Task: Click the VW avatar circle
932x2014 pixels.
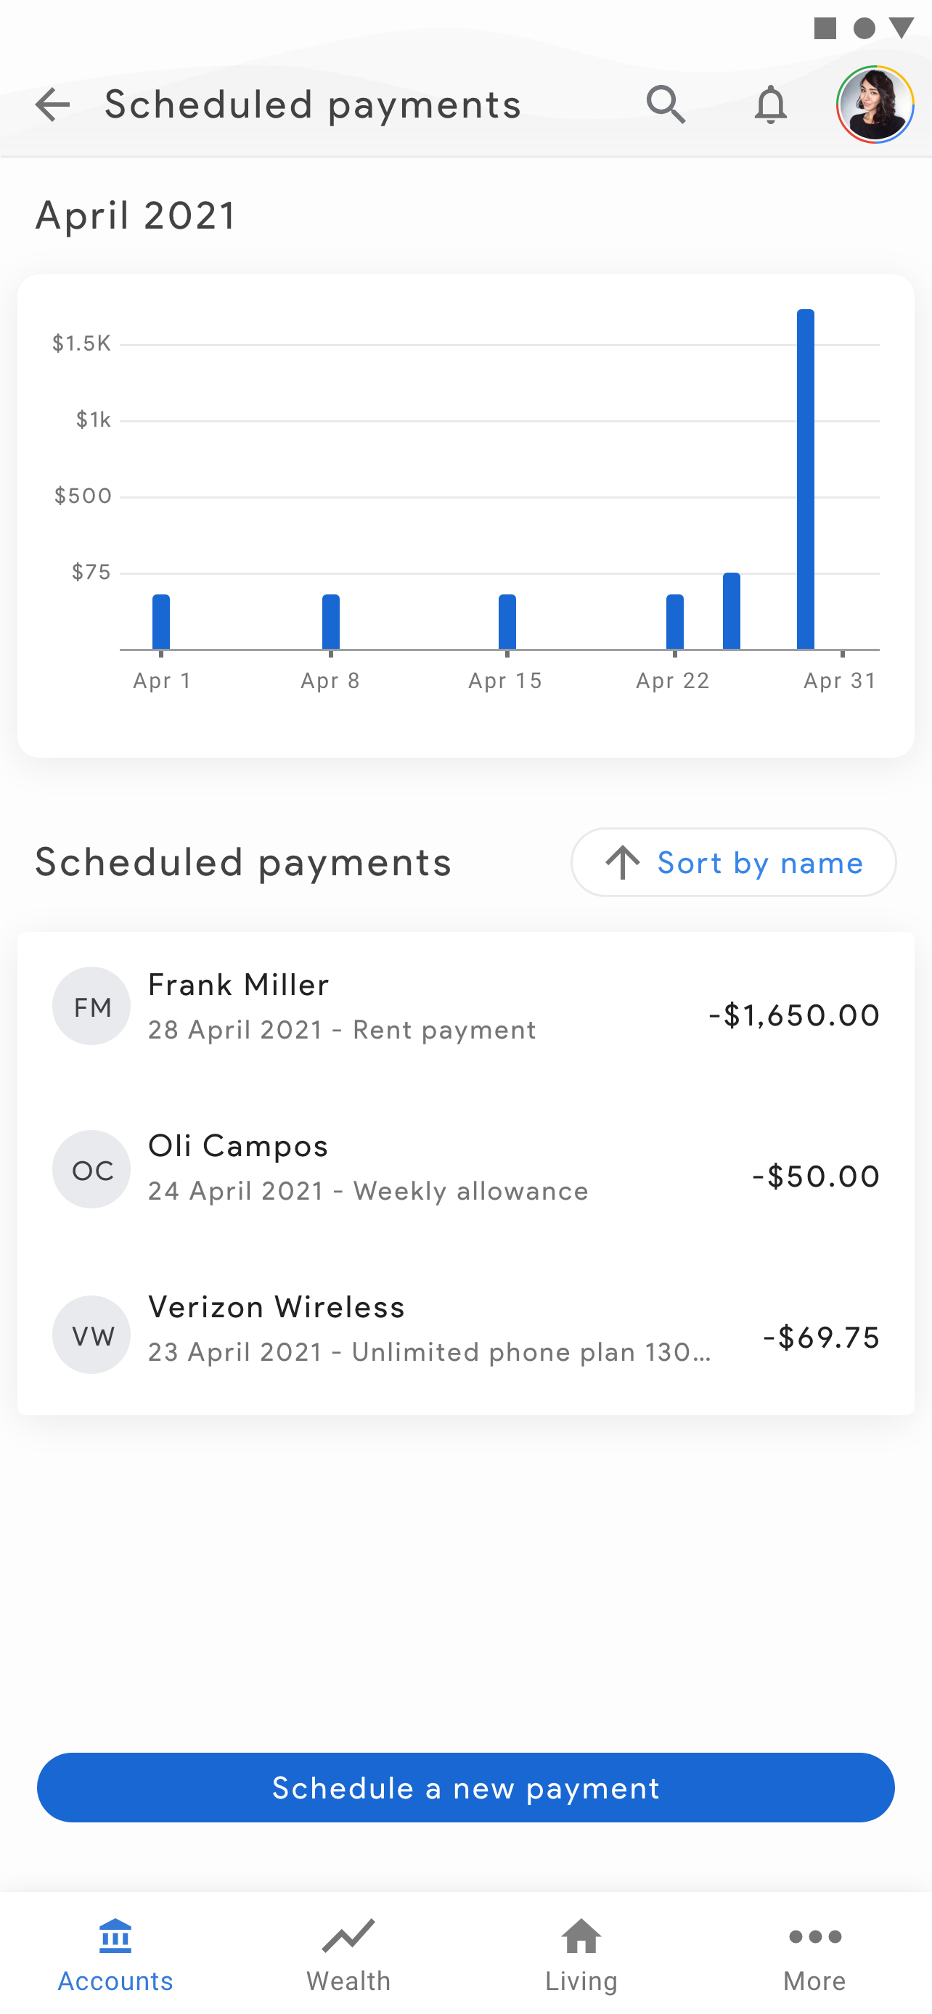Action: coord(91,1335)
